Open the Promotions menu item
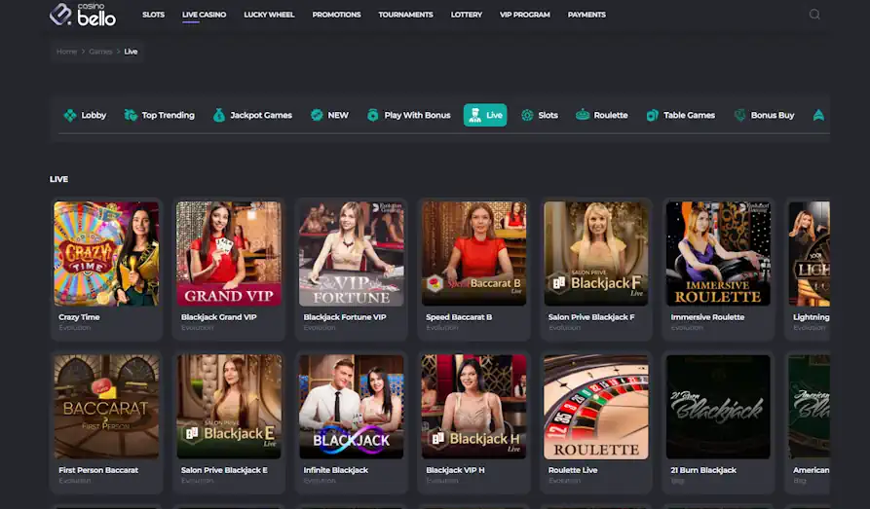 336,15
